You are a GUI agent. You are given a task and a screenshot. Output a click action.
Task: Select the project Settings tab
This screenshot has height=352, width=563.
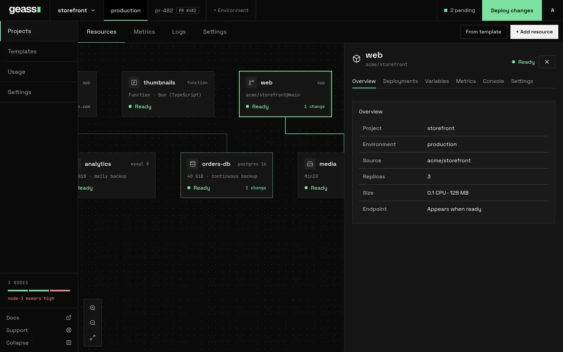tap(215, 32)
